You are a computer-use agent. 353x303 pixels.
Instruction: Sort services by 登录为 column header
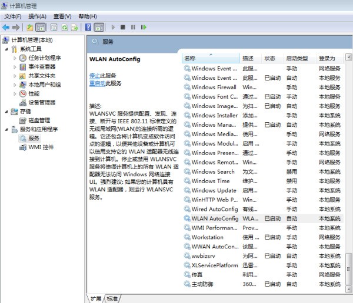coord(329,59)
